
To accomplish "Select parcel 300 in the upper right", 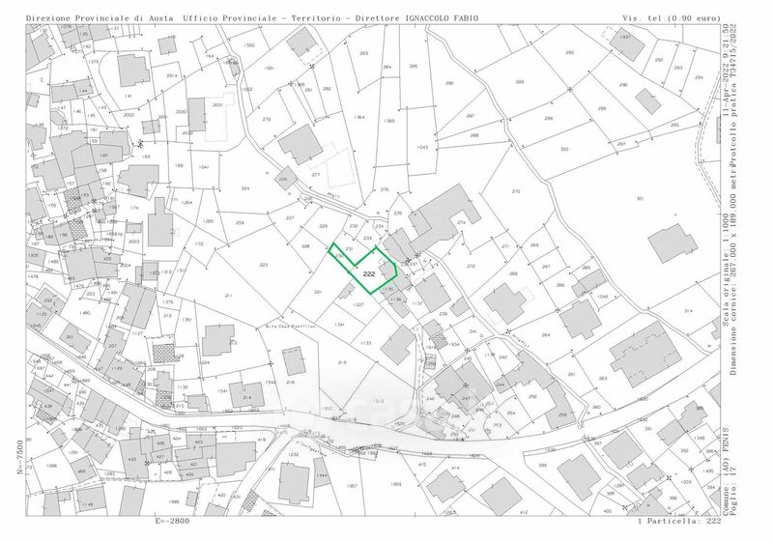I will [x=564, y=149].
